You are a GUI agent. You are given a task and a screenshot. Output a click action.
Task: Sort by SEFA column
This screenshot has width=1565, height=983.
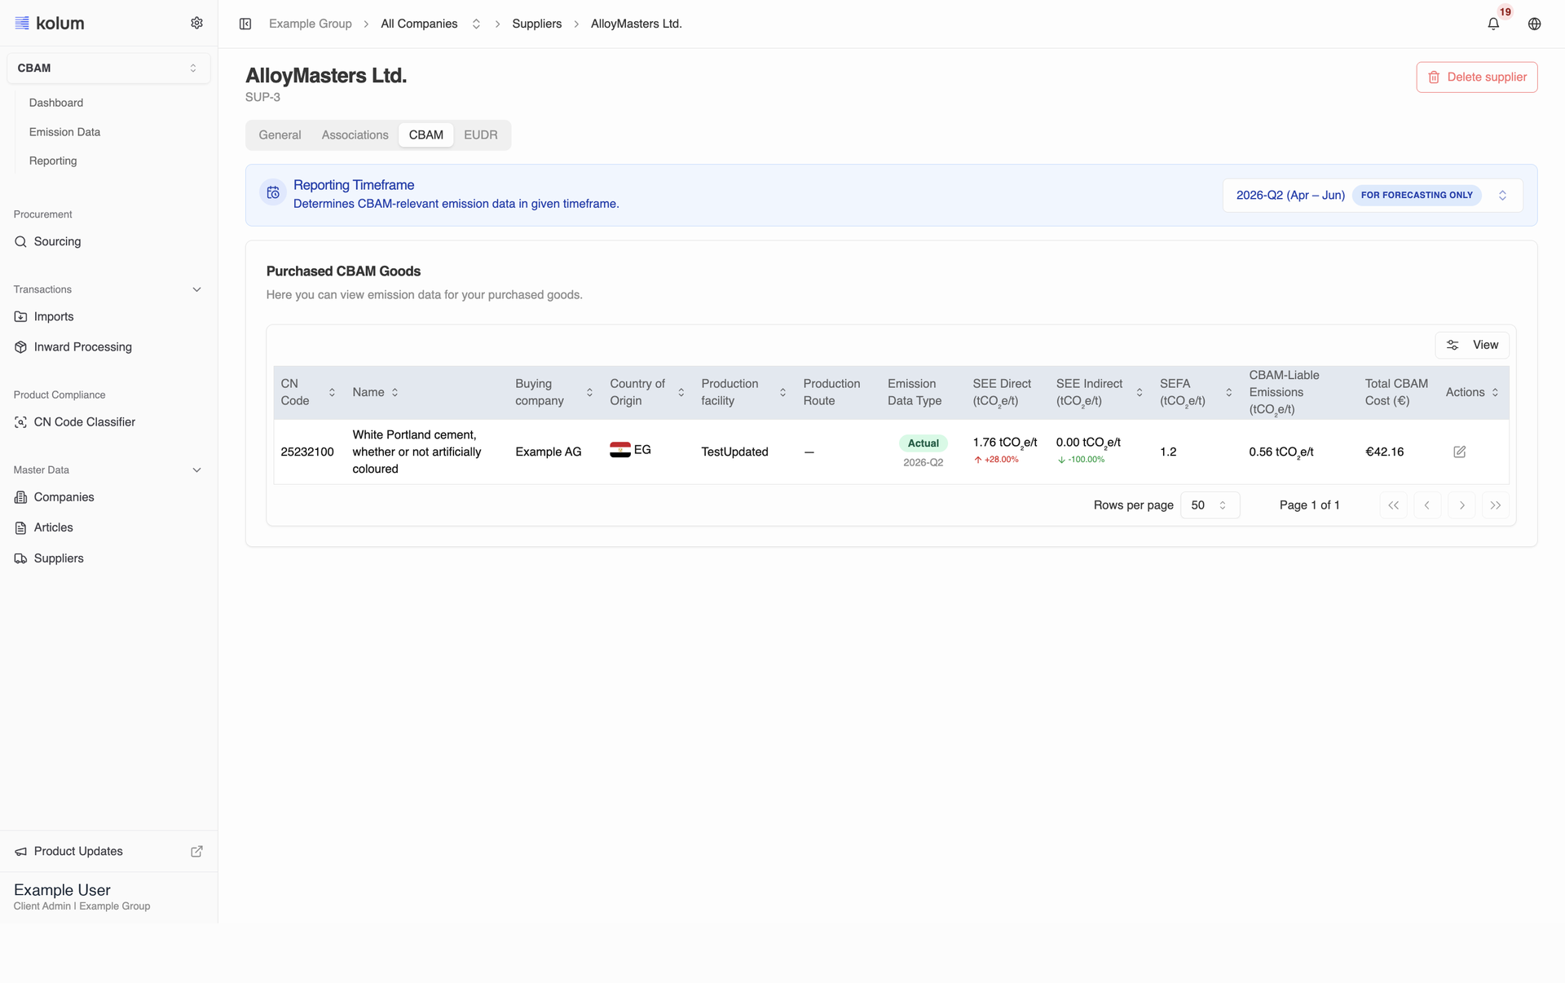(x=1228, y=392)
